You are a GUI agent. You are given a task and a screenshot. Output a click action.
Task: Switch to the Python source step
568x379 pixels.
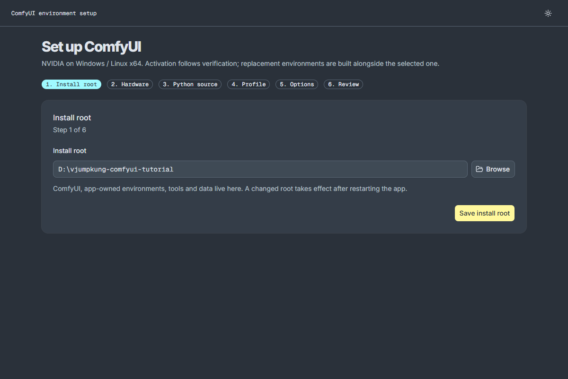[190, 84]
